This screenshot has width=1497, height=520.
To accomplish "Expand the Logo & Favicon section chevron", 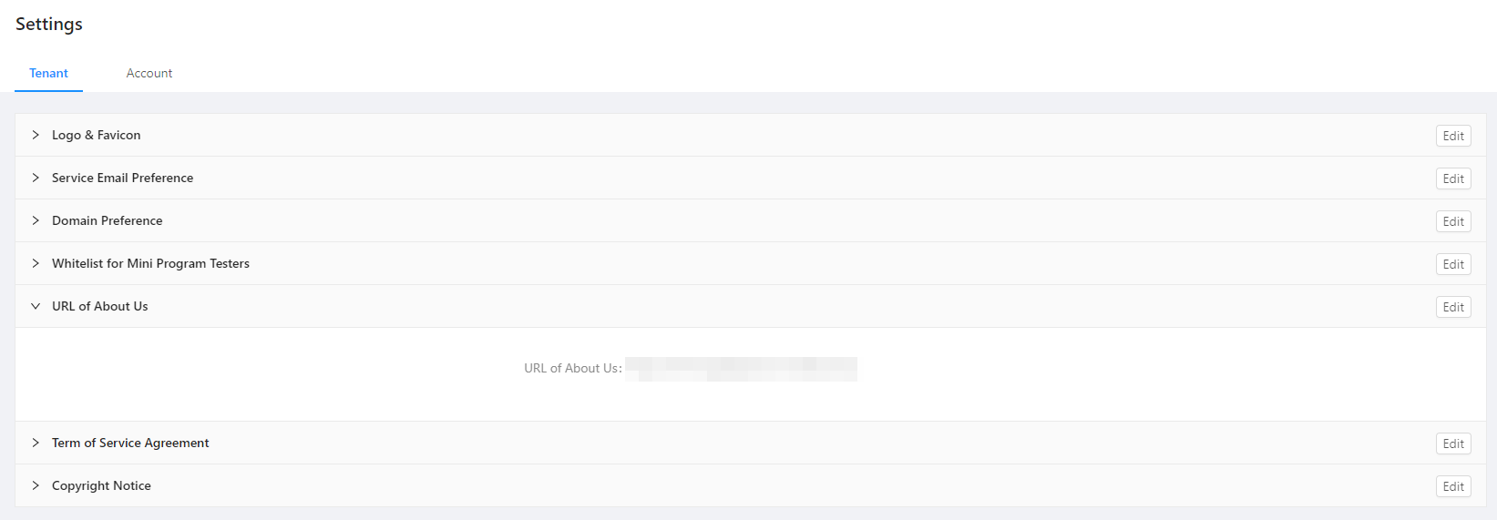I will [x=36, y=135].
